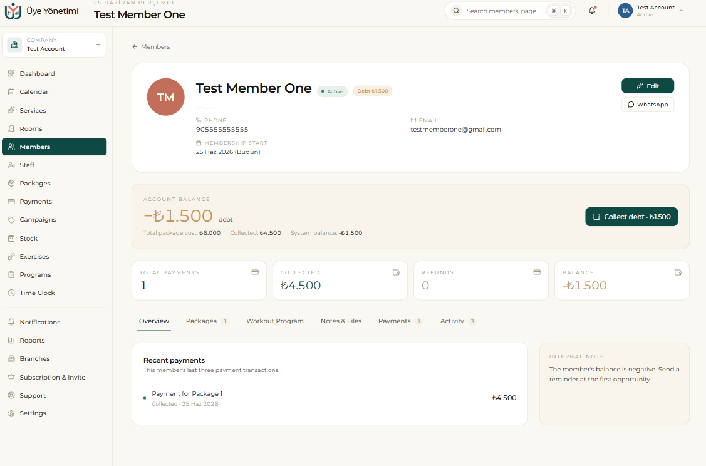Click the ₺4.500 recent payment amount
This screenshot has height=466, width=706.
(x=504, y=398)
